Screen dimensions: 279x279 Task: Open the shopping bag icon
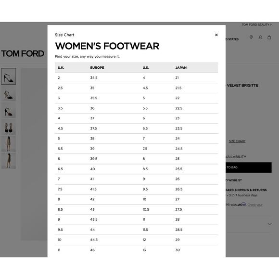269,37
